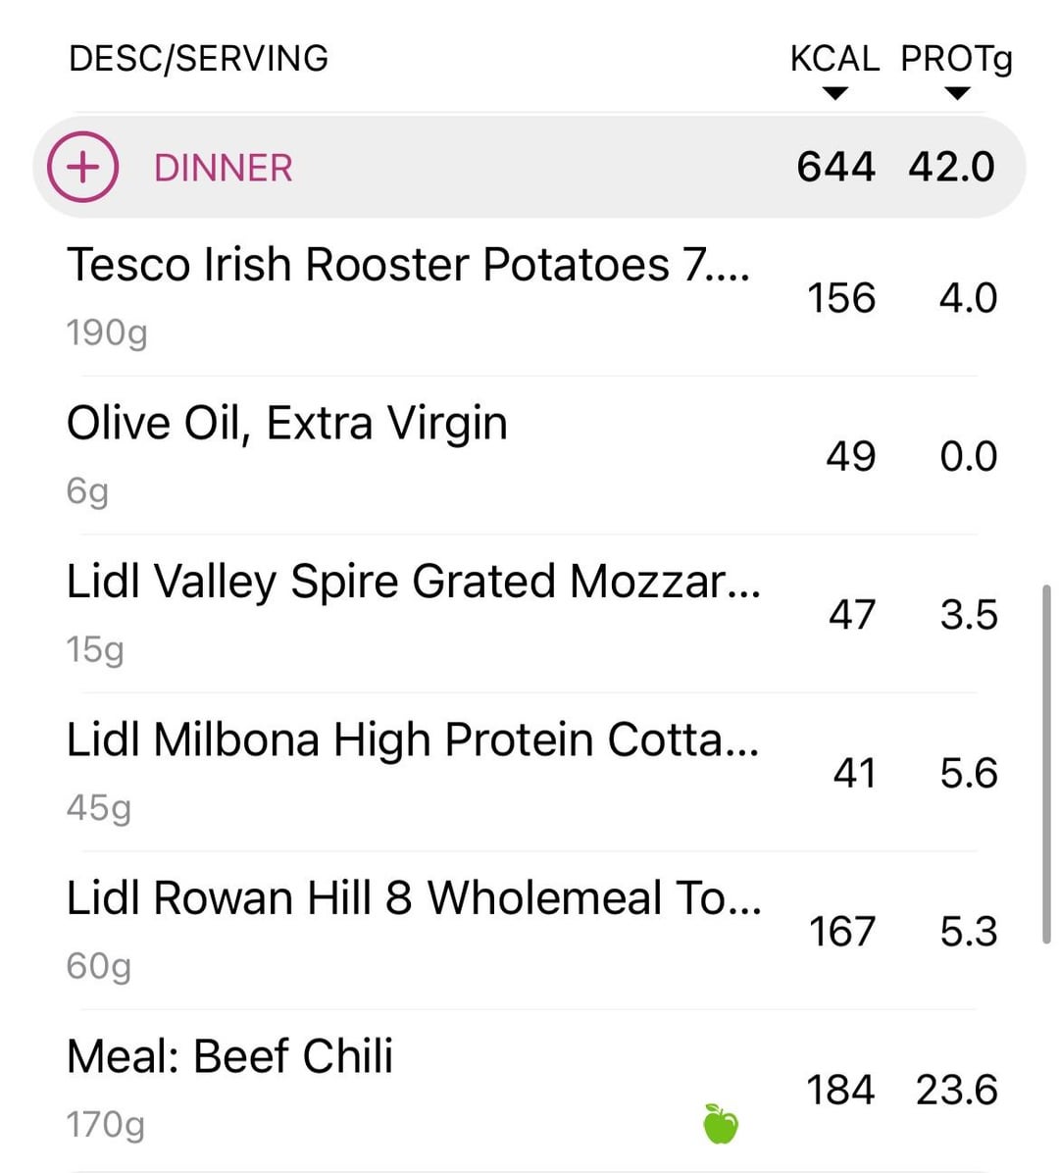The height and width of the screenshot is (1173, 1059).
Task: Open Tesco Irish Rooster Potatoes entry
Action: [408, 265]
